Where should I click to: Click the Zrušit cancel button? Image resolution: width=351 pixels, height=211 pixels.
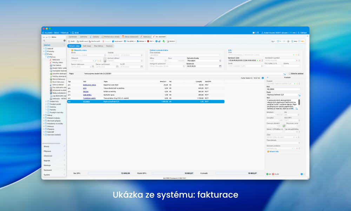276,174
